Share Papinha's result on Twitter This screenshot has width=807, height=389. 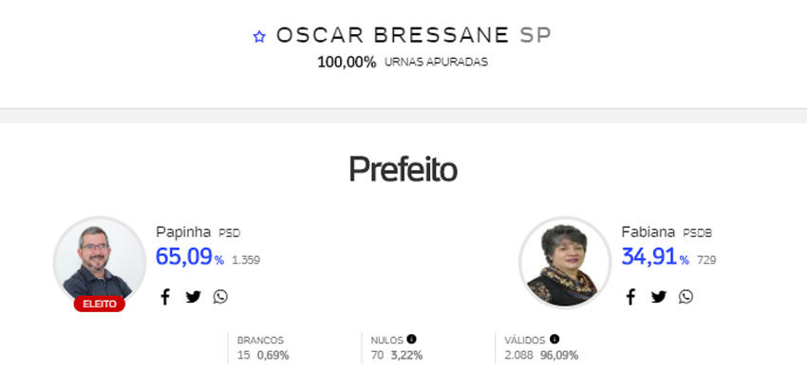[x=193, y=297]
